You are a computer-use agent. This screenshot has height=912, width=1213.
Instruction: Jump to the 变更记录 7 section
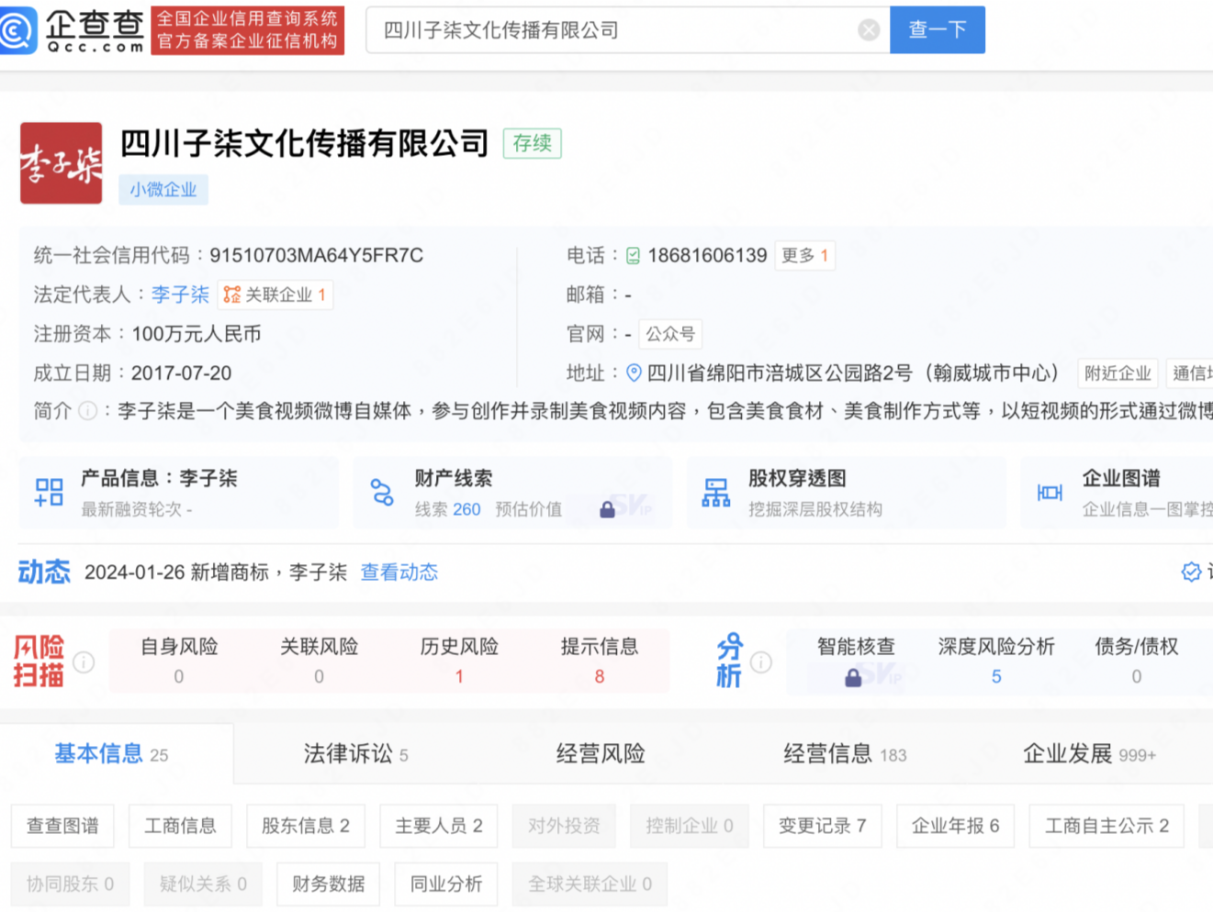[823, 826]
